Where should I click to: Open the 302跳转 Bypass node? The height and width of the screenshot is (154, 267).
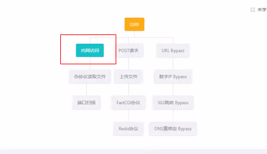tap(173, 103)
